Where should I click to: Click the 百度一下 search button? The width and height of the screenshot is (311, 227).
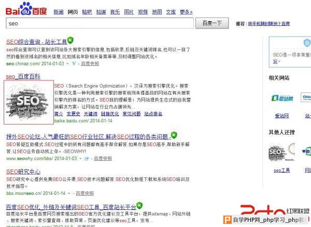212,23
